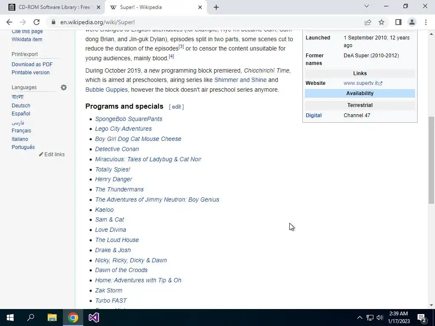
Task: Switch to the Español language version
Action: coord(21,114)
